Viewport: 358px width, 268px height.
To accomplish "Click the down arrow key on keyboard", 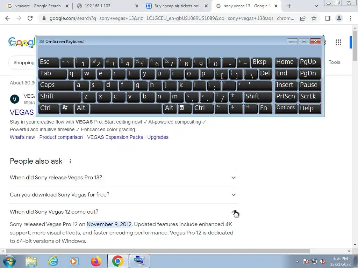I will pos(236,109).
